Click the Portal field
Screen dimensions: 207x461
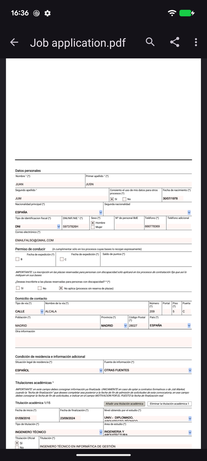click(166, 311)
